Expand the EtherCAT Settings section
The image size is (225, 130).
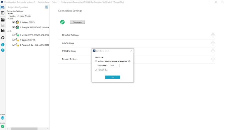click(x=213, y=35)
